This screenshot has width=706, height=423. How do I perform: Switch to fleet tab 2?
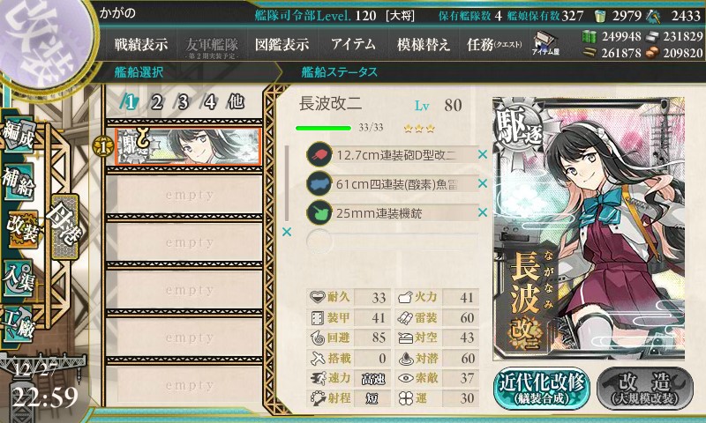(x=156, y=102)
